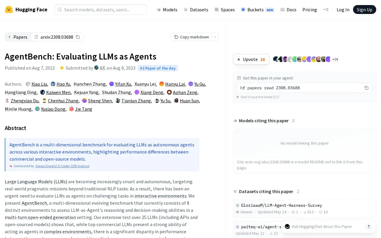Click the Hugging Face logo emoji
Image resolution: width=381 pixels, height=238 pixels.
coord(9,10)
